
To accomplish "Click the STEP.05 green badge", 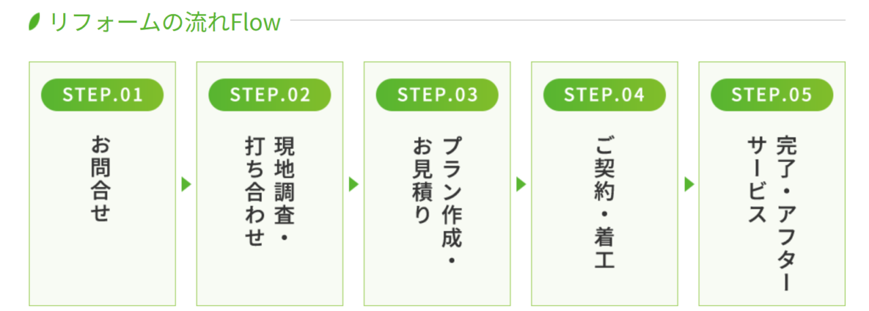I will click(x=772, y=95).
